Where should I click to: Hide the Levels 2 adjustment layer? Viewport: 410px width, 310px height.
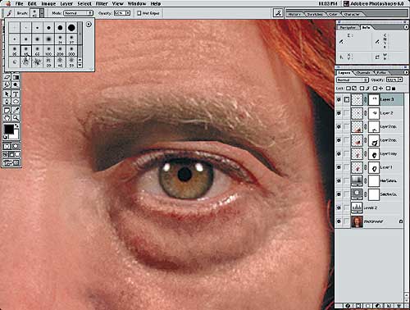(339, 207)
